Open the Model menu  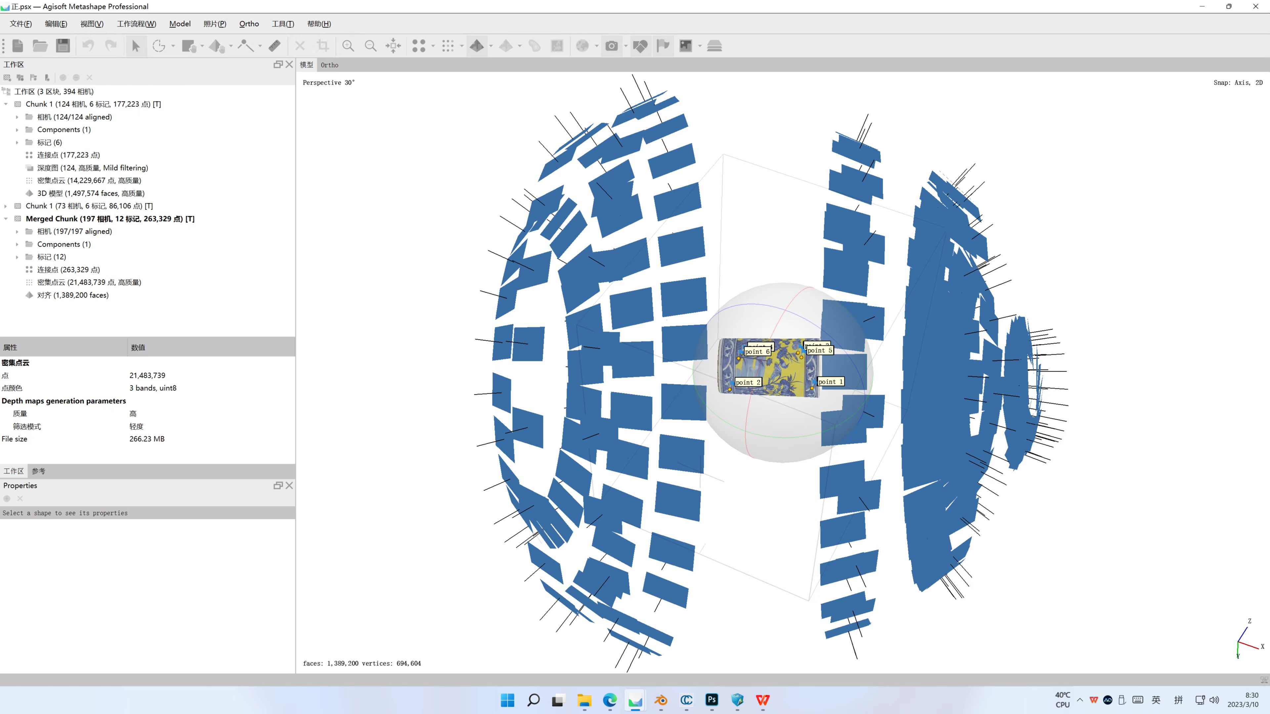click(180, 24)
